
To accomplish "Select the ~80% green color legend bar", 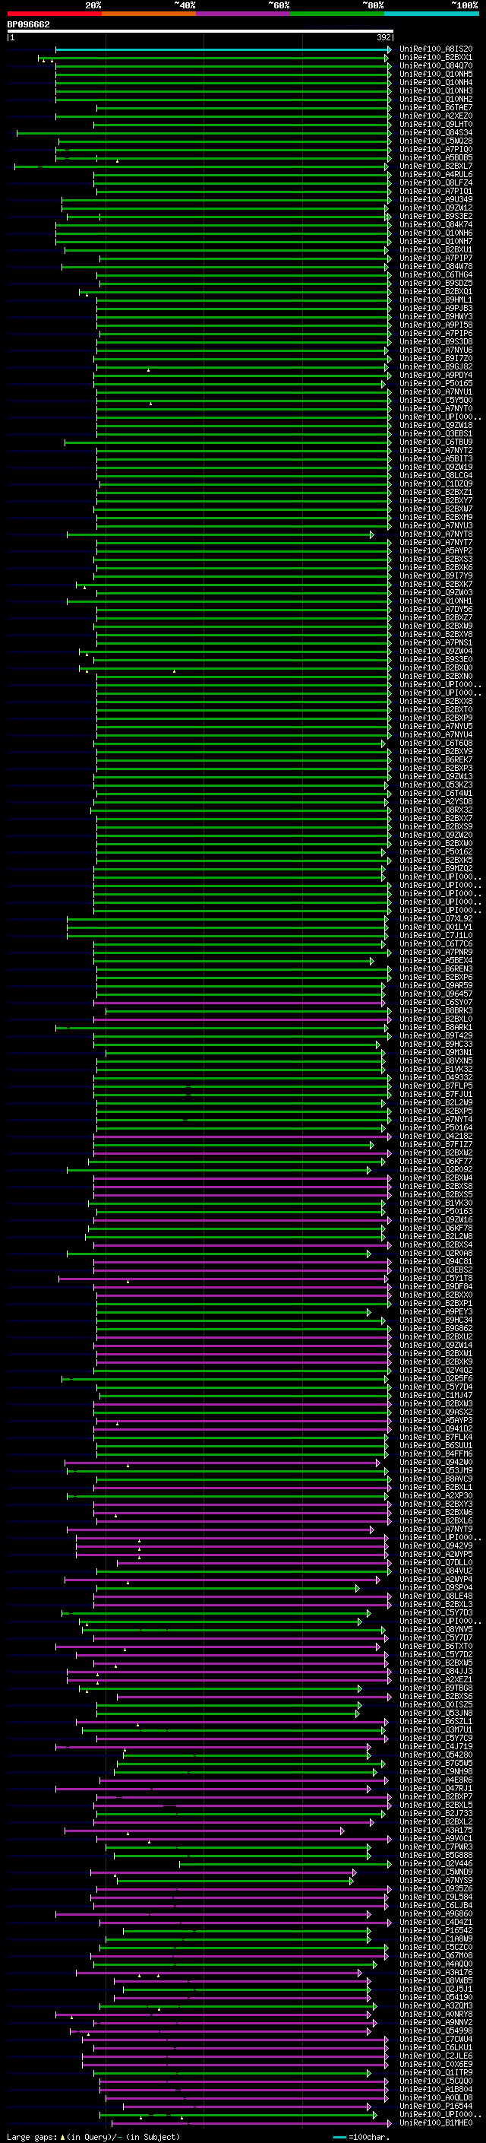I will 337,14.
